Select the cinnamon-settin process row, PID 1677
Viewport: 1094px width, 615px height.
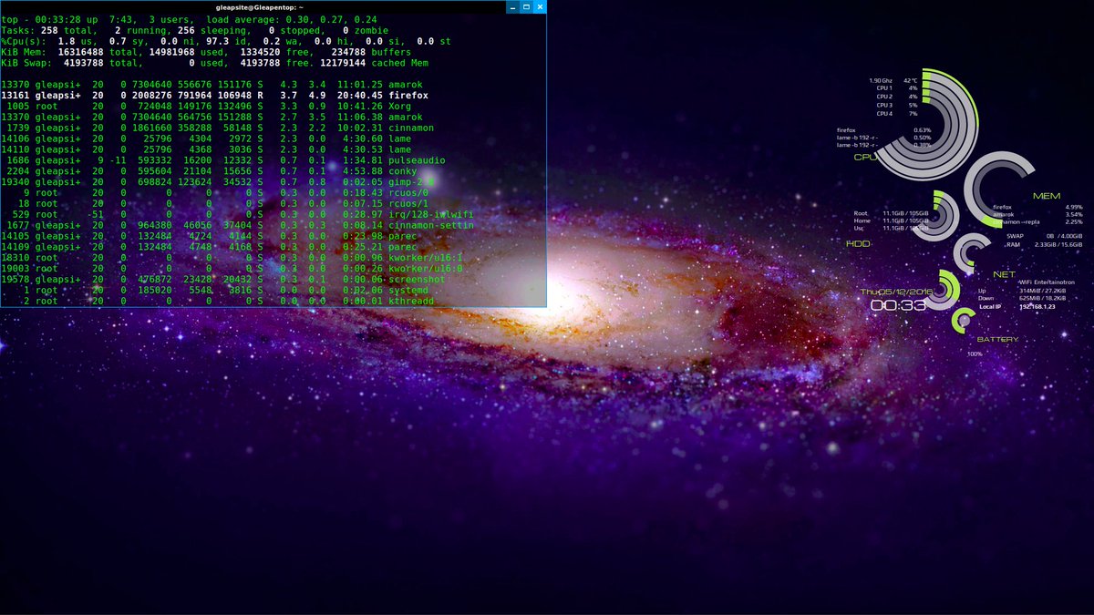click(x=237, y=226)
